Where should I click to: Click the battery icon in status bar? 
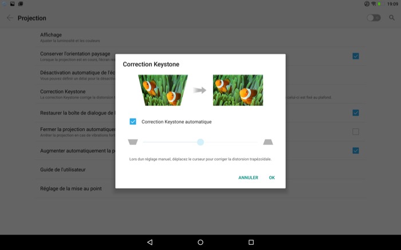pyautogui.click(x=380, y=4)
